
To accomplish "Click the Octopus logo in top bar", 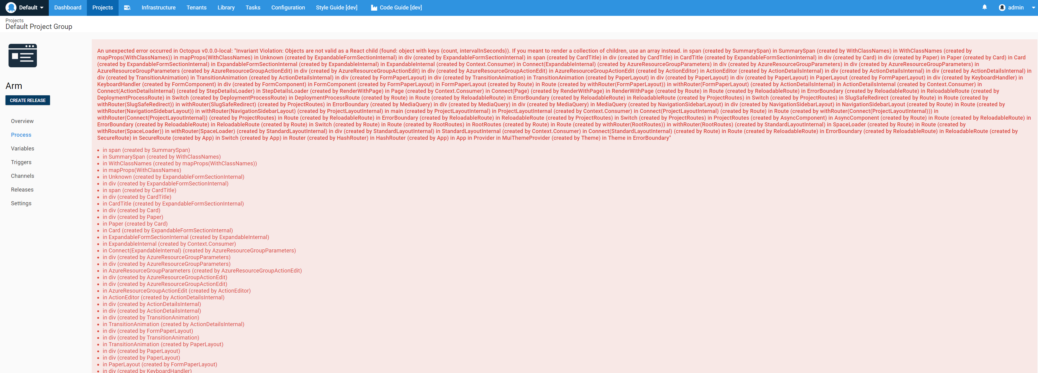I will (11, 8).
